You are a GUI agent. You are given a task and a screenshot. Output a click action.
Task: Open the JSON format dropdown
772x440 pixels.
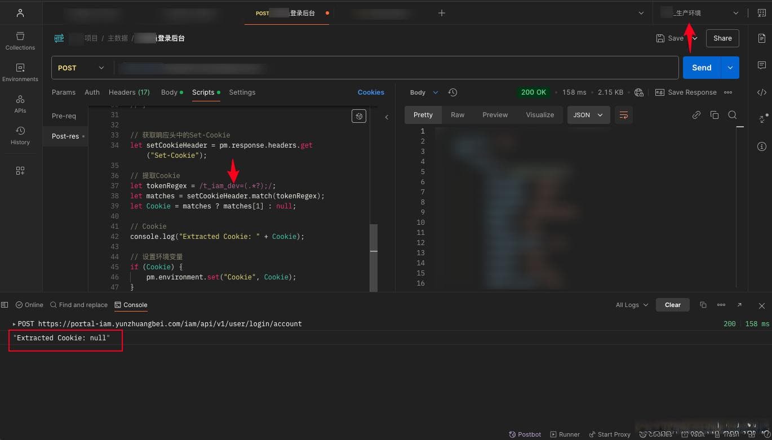(588, 115)
